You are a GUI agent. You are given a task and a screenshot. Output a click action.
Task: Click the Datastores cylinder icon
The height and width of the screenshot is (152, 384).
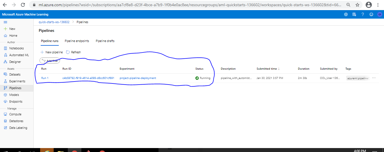[x=5, y=121]
